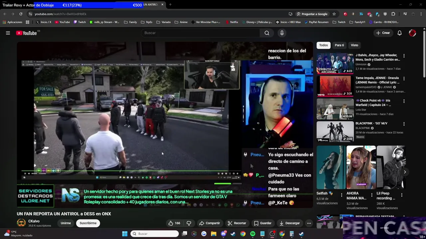The height and width of the screenshot is (239, 426).
Task: Open the CKalvo channel avatar
Action: [x=21, y=223]
